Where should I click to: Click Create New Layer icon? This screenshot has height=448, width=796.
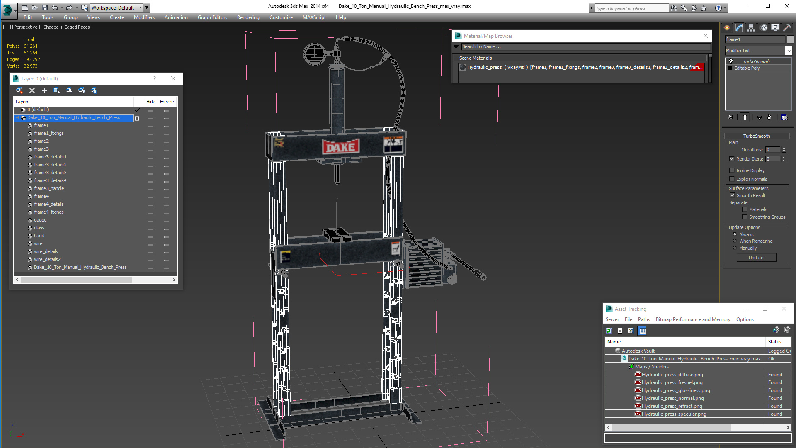pos(19,90)
